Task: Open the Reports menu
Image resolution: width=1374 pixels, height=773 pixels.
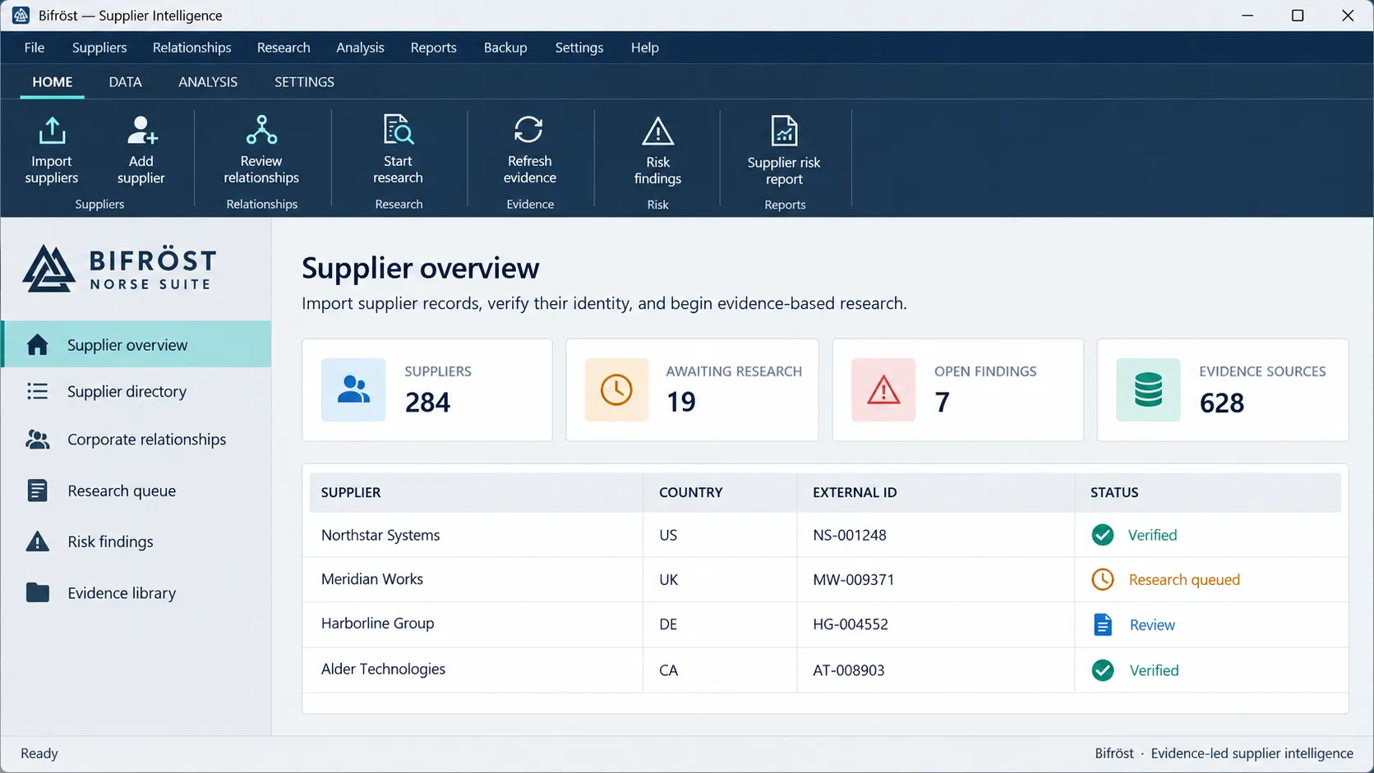Action: (x=433, y=48)
